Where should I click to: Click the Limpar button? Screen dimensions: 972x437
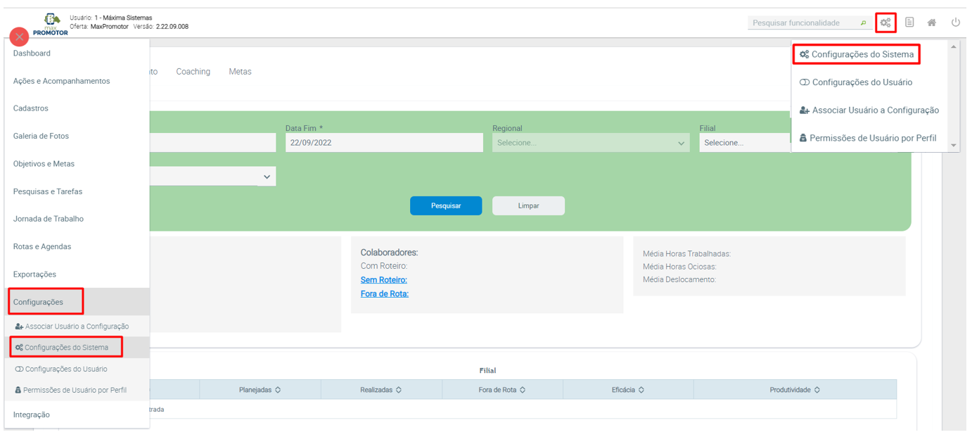(x=528, y=205)
